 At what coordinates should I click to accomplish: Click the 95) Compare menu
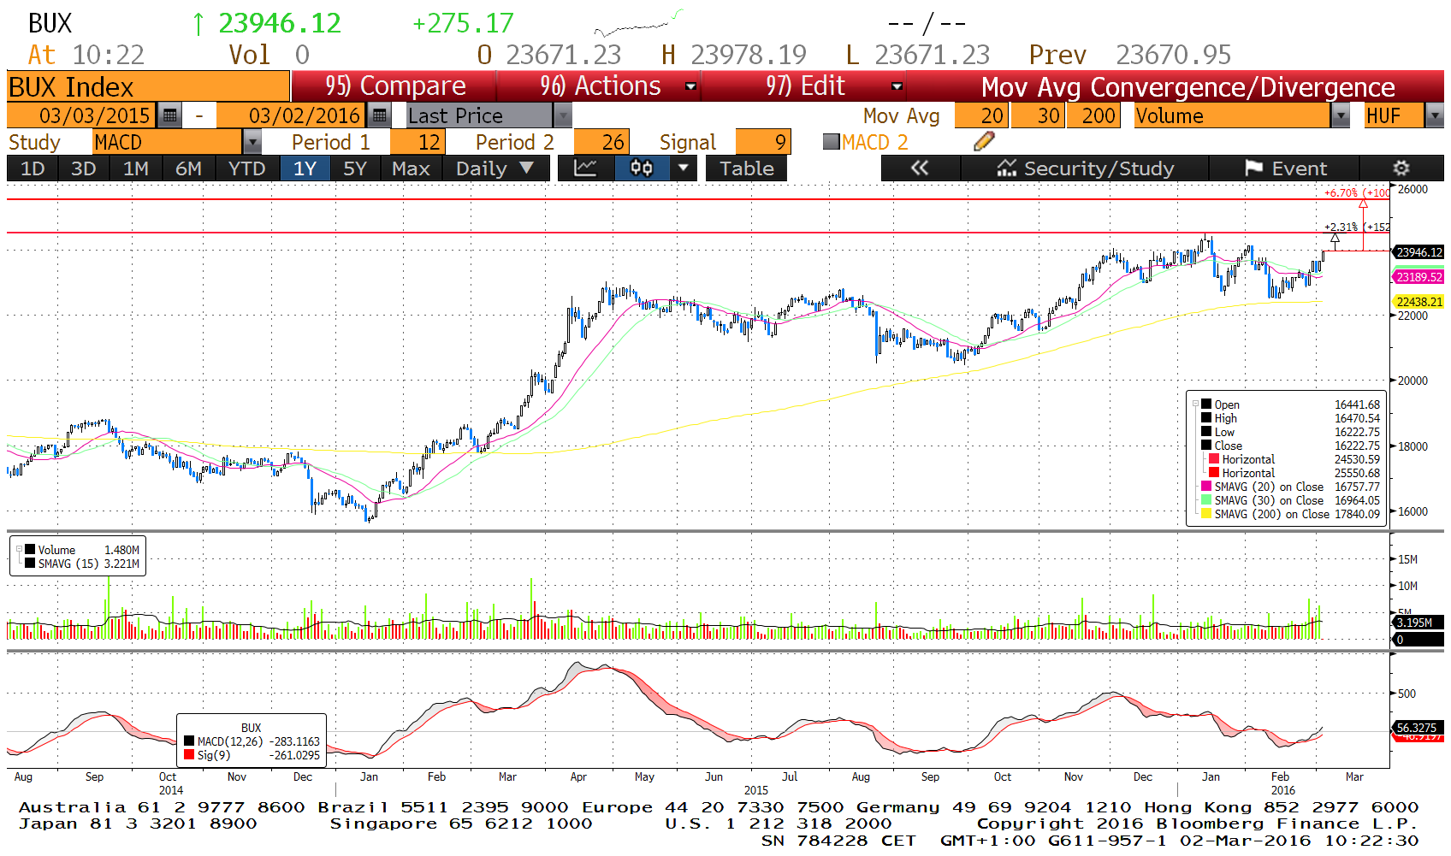point(394,86)
